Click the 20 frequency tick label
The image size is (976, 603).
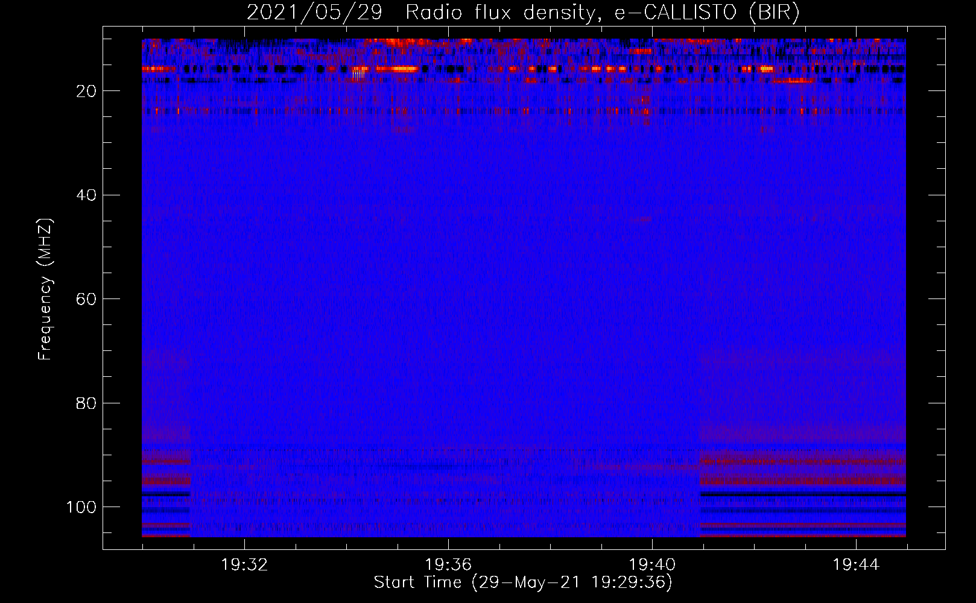(86, 91)
